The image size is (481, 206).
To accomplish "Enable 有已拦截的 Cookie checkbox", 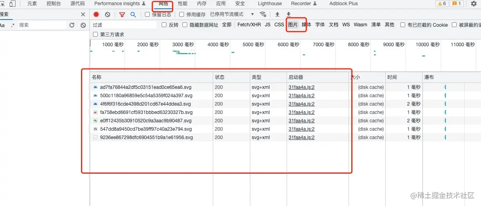I will [x=403, y=25].
